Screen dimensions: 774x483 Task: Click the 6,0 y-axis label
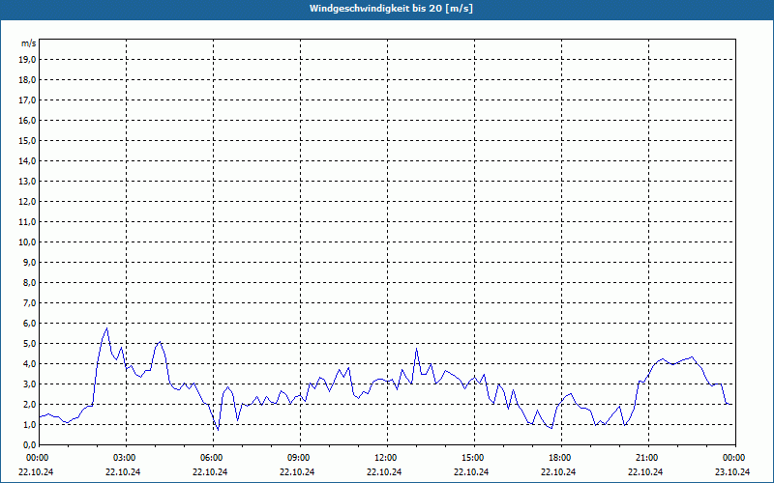click(29, 323)
